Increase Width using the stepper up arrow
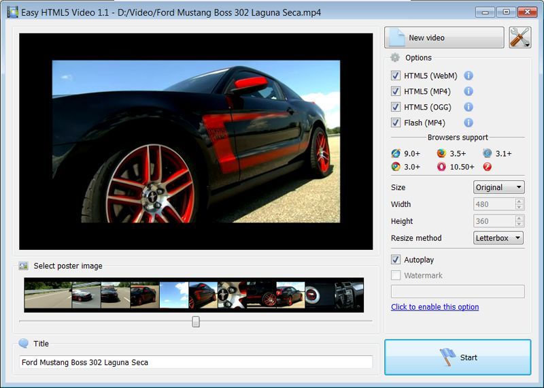 coord(520,201)
